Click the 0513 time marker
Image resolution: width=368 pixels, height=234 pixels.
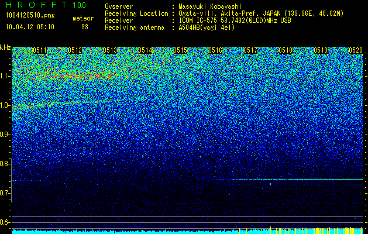click(110, 50)
